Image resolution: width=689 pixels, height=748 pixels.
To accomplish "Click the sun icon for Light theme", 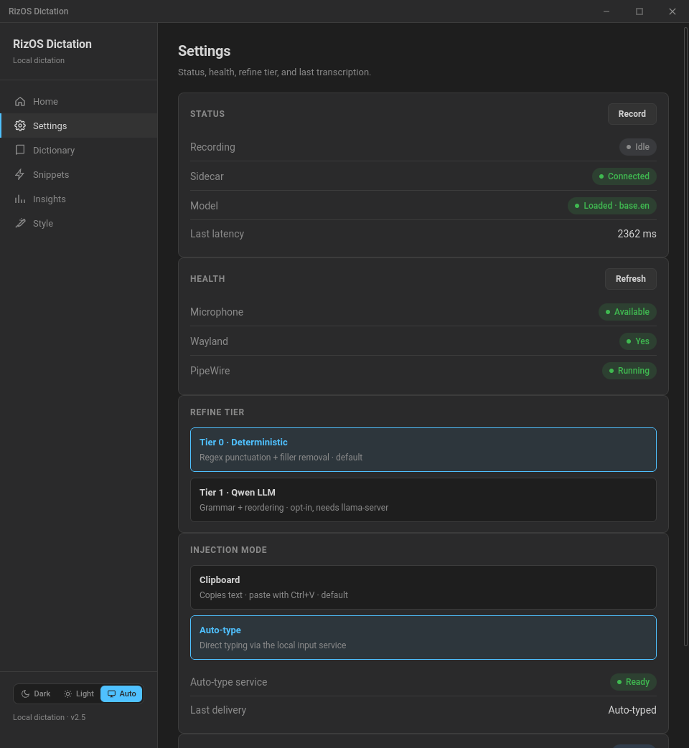I will click(67, 693).
